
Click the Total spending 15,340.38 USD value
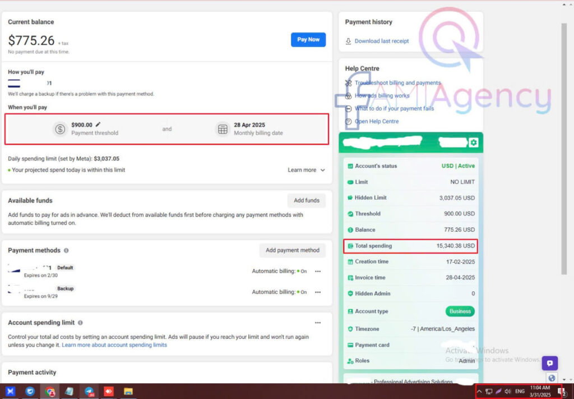pyautogui.click(x=456, y=246)
